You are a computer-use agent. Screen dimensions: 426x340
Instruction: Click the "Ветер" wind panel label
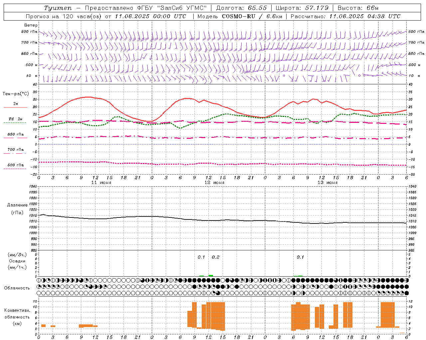(31, 25)
